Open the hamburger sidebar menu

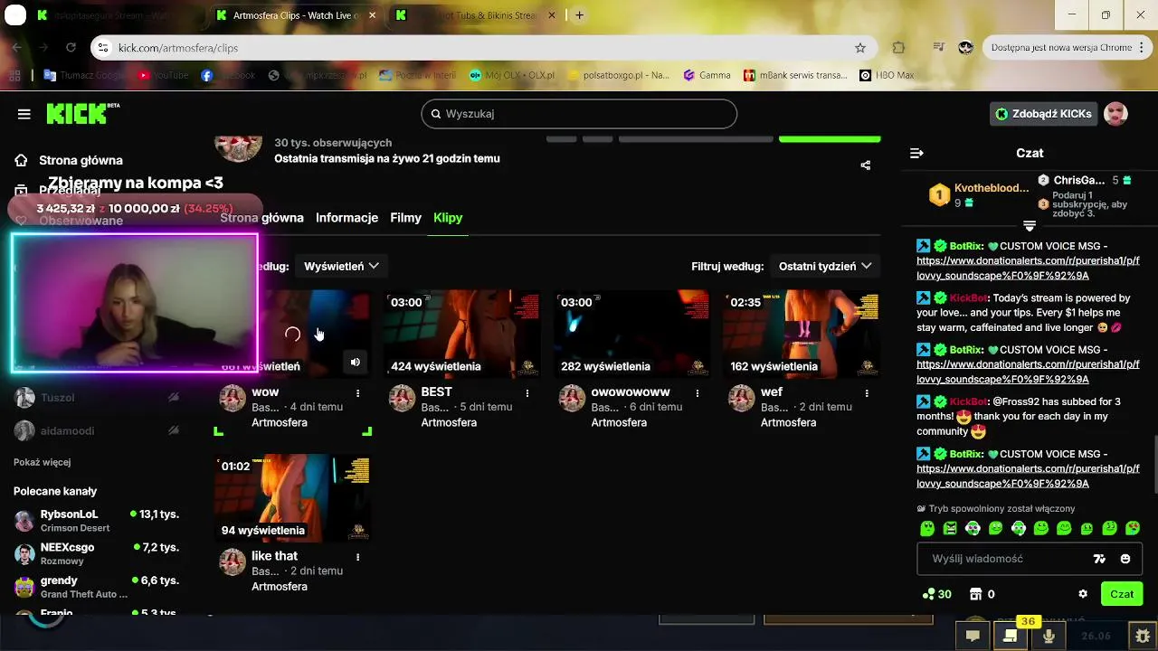[24, 114]
